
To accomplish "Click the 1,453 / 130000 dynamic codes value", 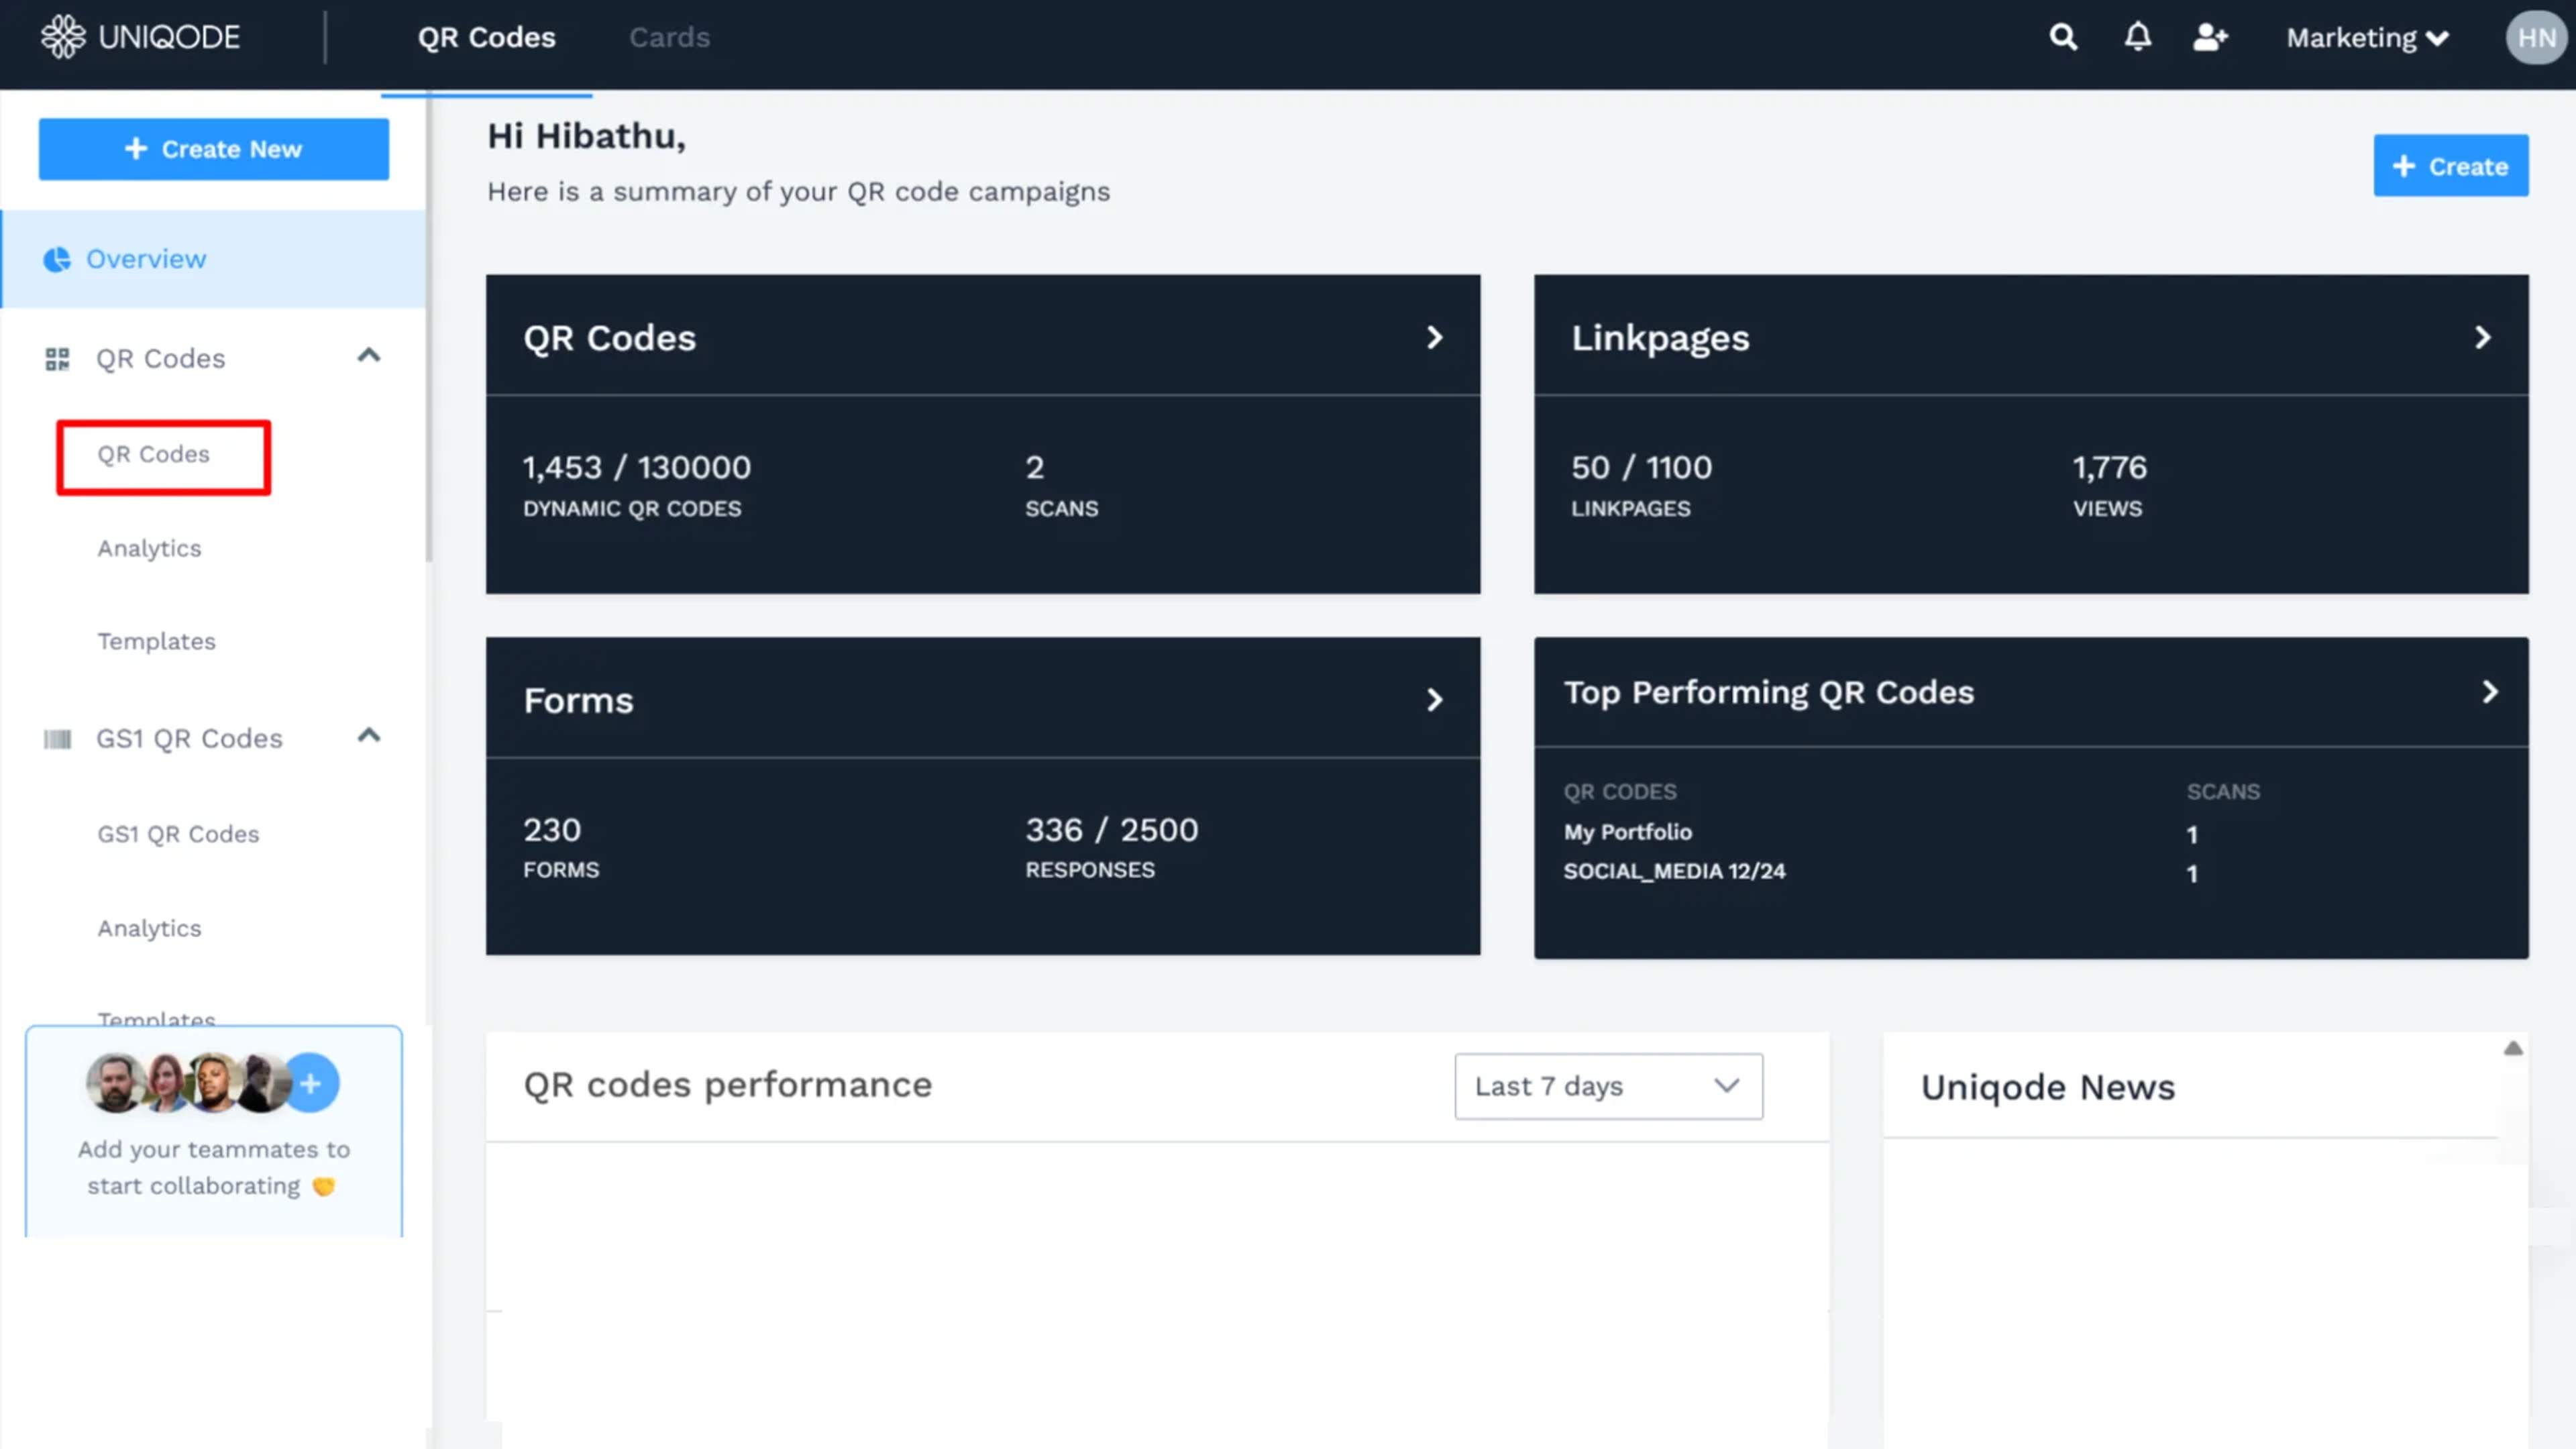I will coord(636,467).
